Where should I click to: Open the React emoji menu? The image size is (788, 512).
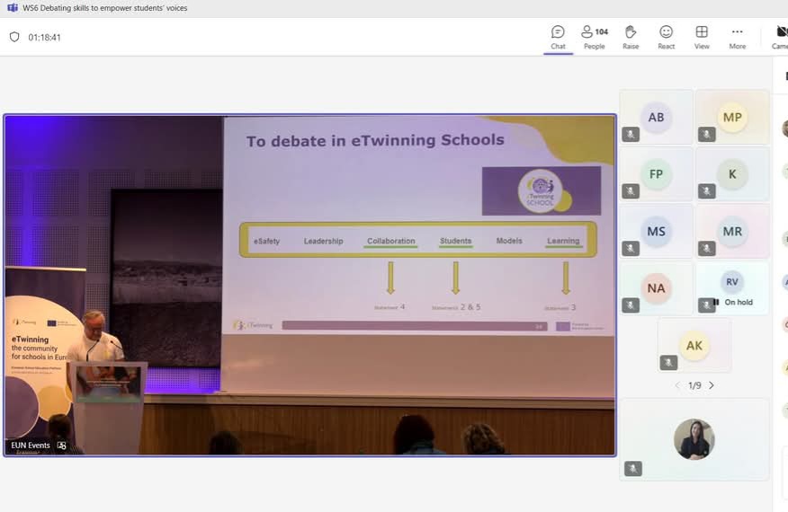(x=666, y=37)
